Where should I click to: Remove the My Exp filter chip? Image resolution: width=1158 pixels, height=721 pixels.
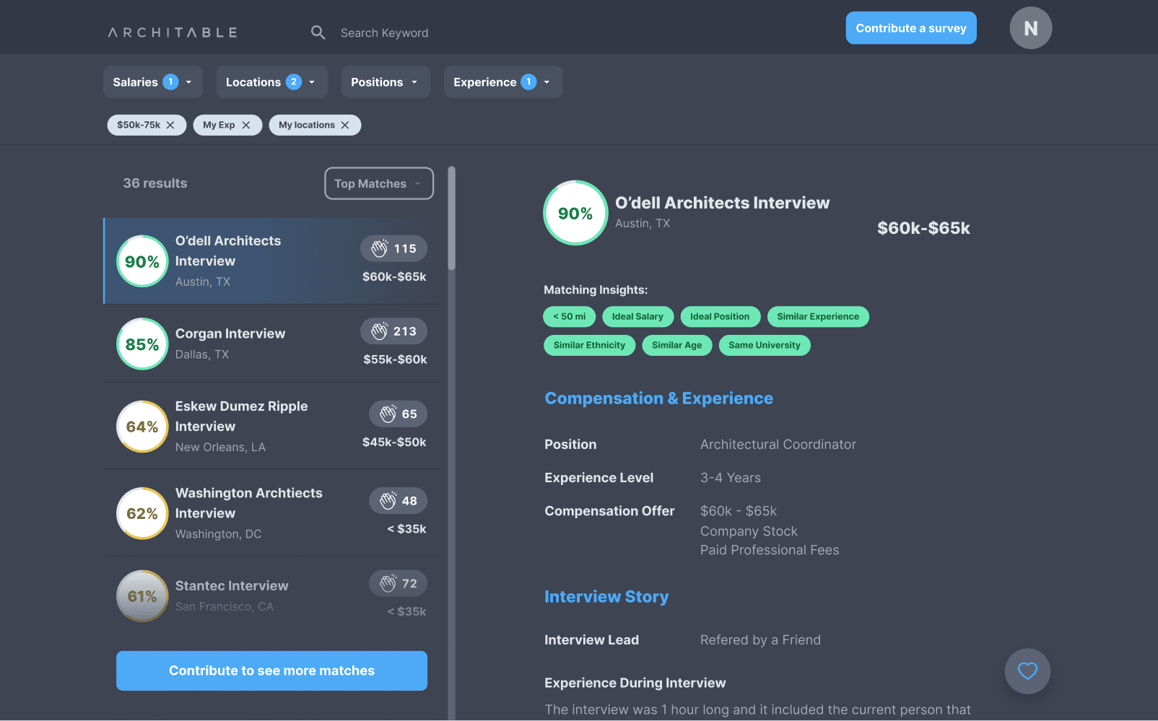246,125
